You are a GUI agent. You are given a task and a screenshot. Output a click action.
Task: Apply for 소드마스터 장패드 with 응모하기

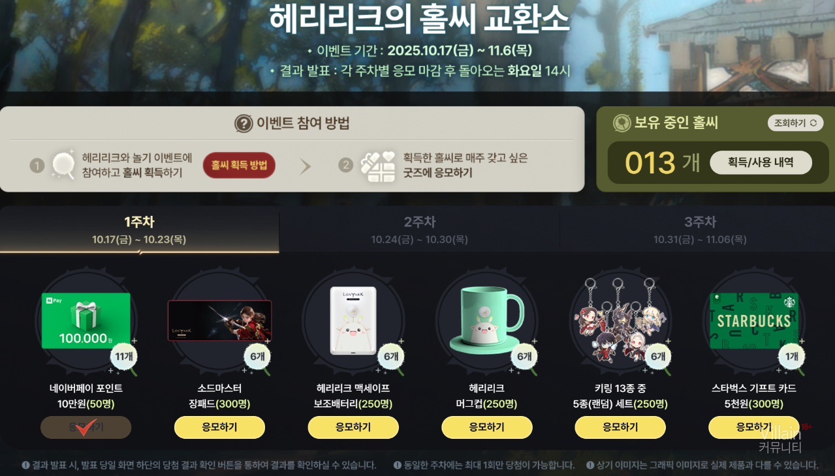pos(219,427)
